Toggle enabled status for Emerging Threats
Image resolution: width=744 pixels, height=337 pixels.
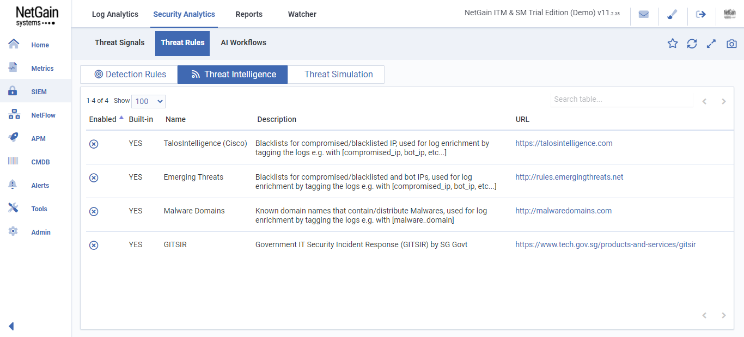(94, 178)
